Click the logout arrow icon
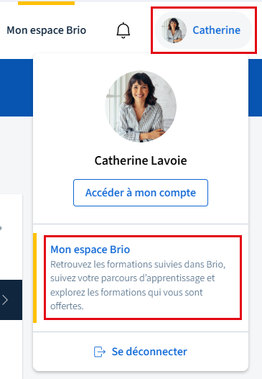The height and width of the screenshot is (379, 262). [100, 352]
